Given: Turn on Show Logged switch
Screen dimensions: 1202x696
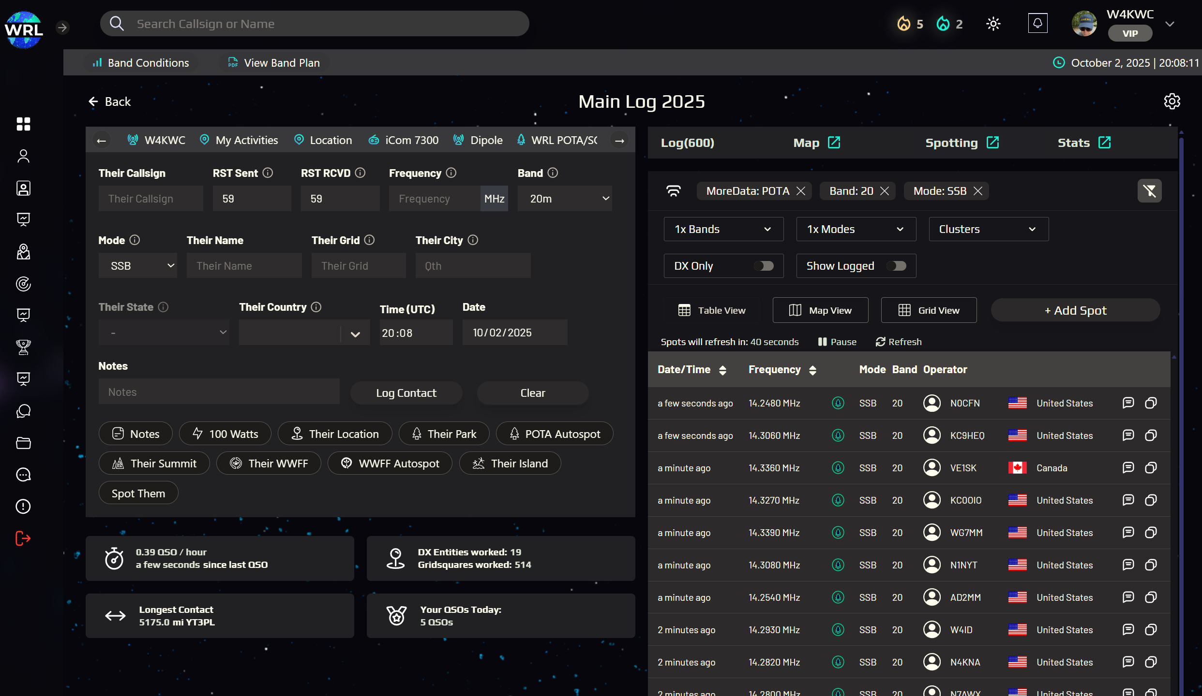Looking at the screenshot, I should click(x=896, y=266).
